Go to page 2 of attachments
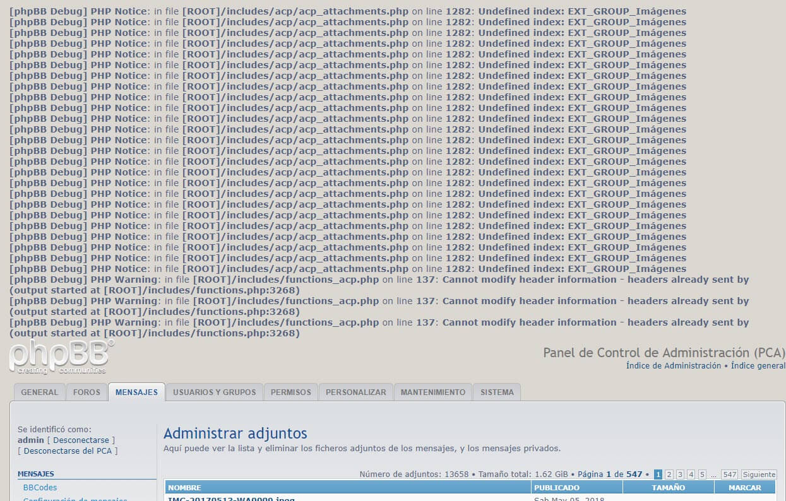 point(669,474)
